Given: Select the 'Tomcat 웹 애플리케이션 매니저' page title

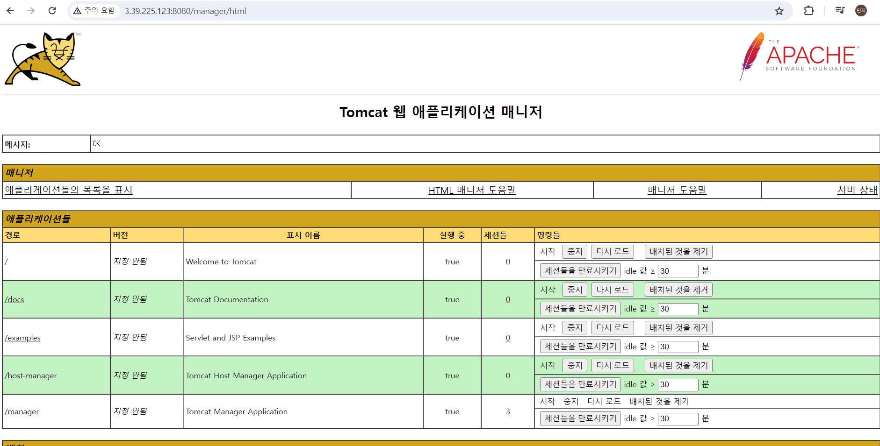Looking at the screenshot, I should tap(441, 112).
